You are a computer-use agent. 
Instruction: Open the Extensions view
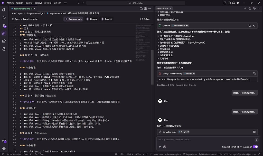click(x=4, y=41)
